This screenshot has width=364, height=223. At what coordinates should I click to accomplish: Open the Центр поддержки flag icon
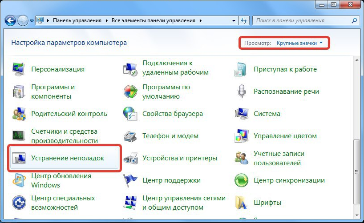(130, 180)
